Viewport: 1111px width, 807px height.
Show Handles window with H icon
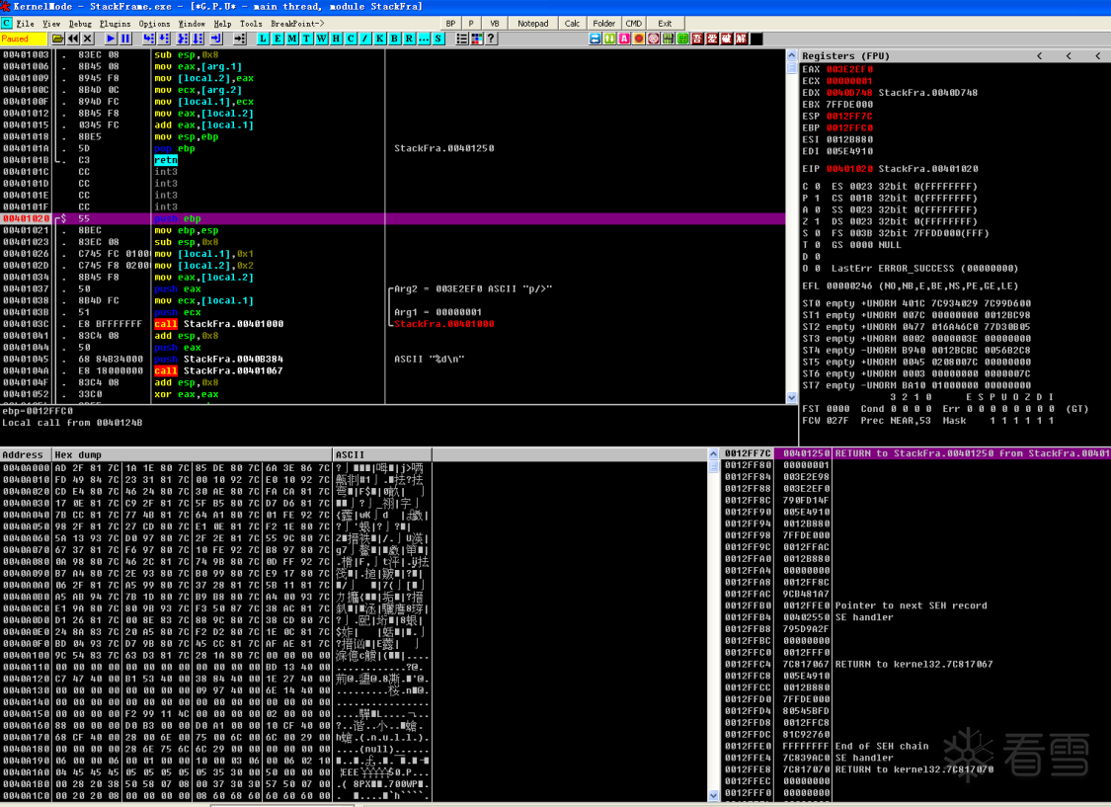tap(336, 39)
